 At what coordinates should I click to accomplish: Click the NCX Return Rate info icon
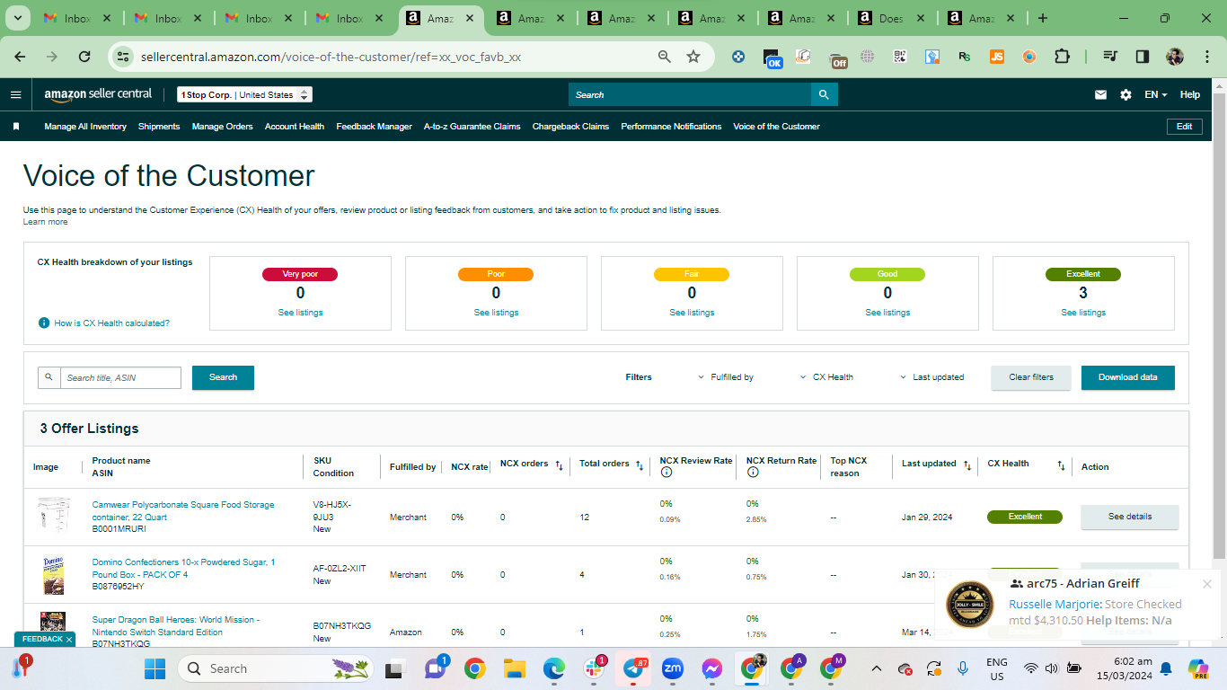tap(752, 473)
